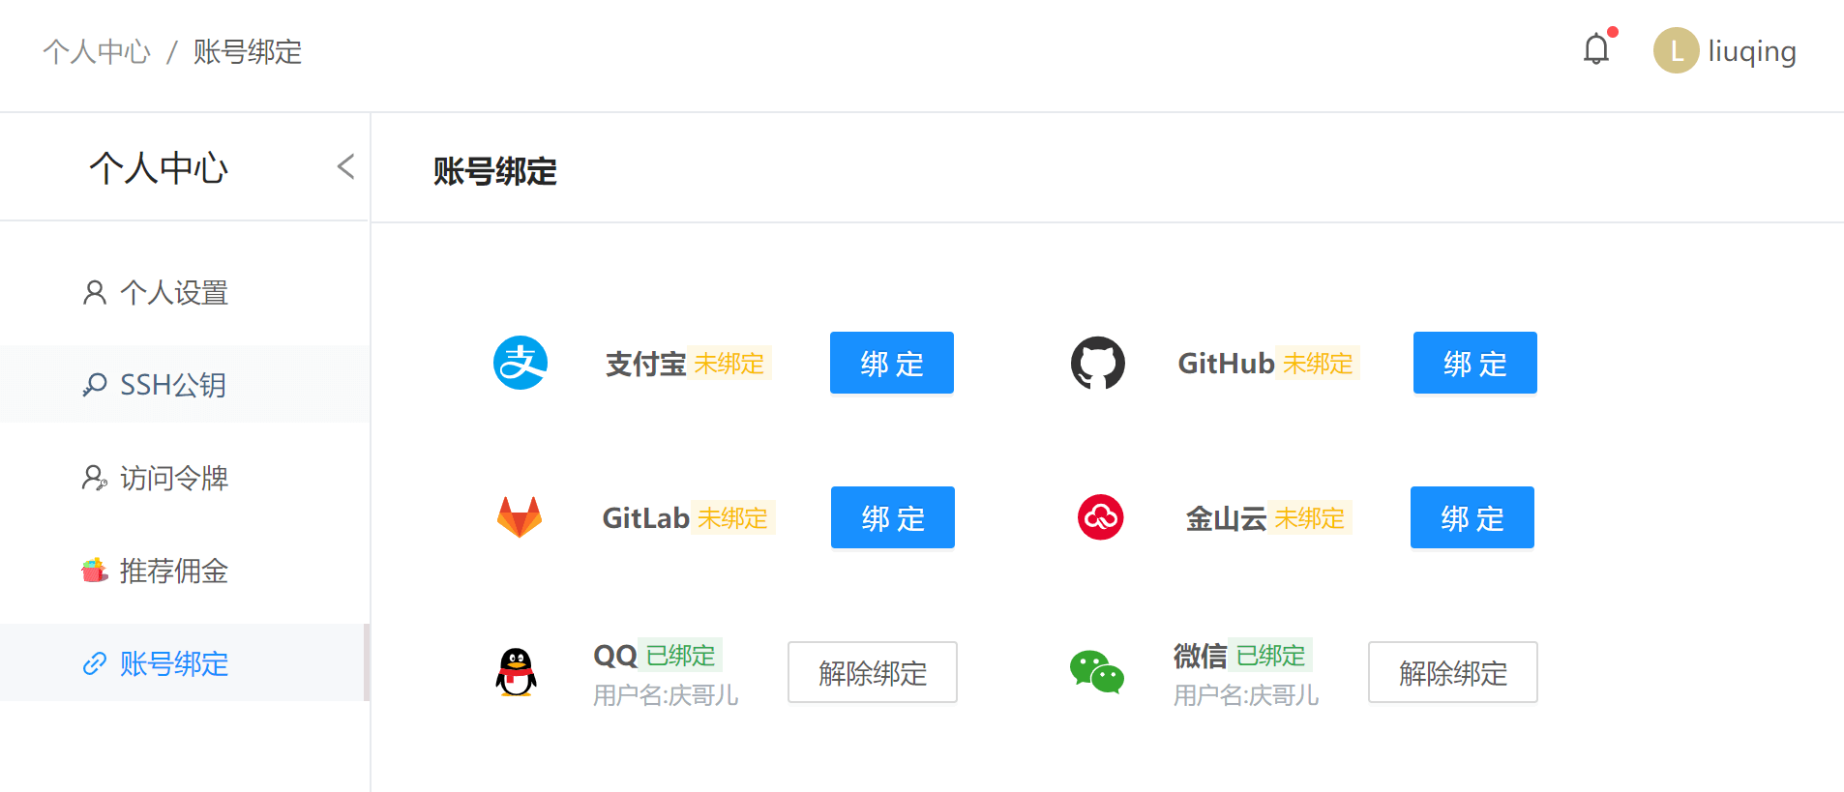Click the GitLab fox logo
1844x792 pixels.
click(520, 517)
